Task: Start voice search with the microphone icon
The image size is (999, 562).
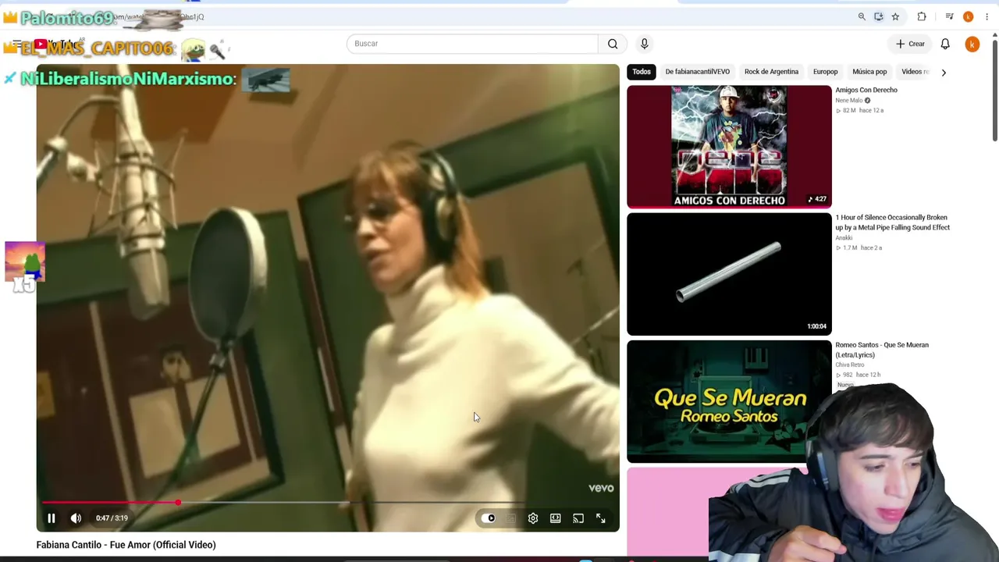Action: pos(645,44)
